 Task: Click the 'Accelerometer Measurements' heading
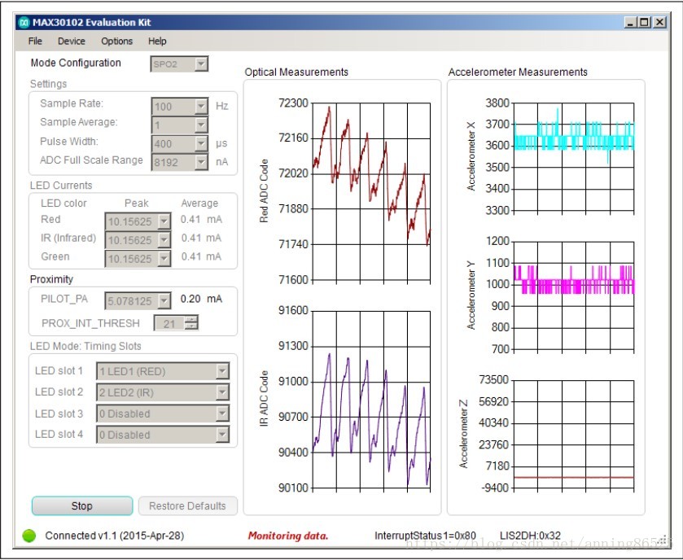518,72
